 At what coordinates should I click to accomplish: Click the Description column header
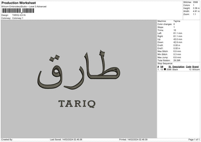[178, 67]
